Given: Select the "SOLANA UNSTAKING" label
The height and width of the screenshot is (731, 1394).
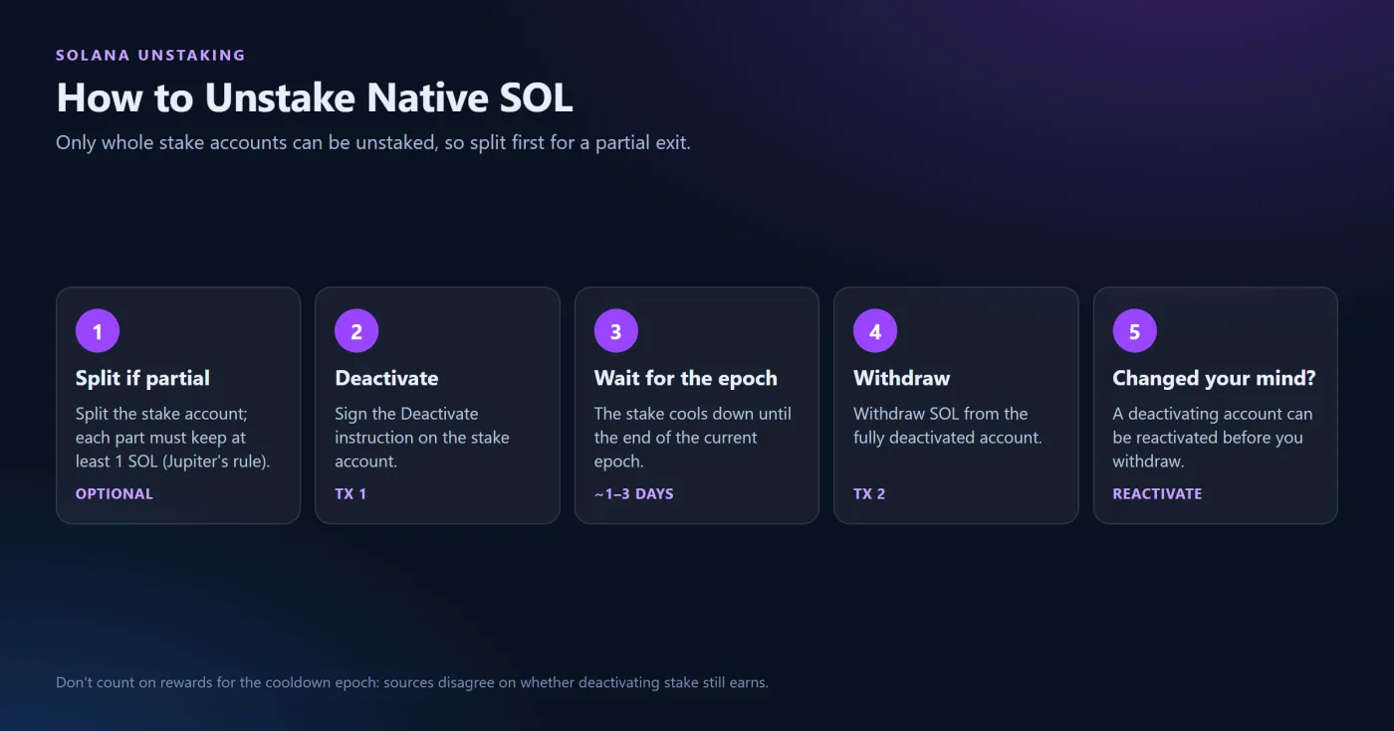Looking at the screenshot, I should [150, 56].
